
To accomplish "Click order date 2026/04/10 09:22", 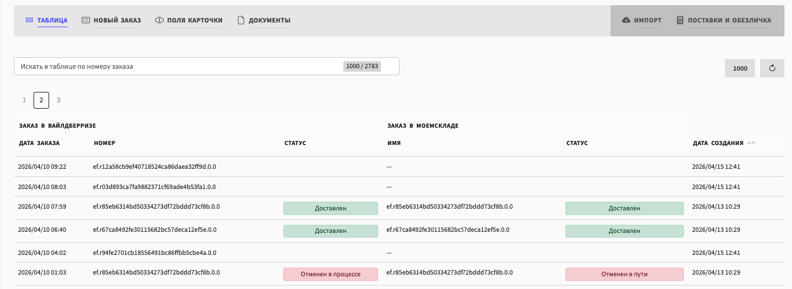I will point(42,166).
